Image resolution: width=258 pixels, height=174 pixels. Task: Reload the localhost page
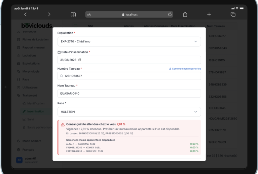pyautogui.click(x=170, y=14)
